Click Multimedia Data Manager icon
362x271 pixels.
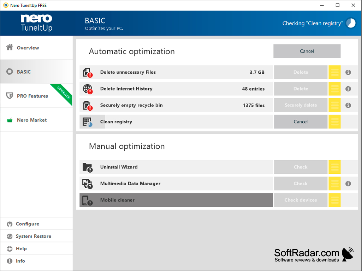click(x=88, y=184)
